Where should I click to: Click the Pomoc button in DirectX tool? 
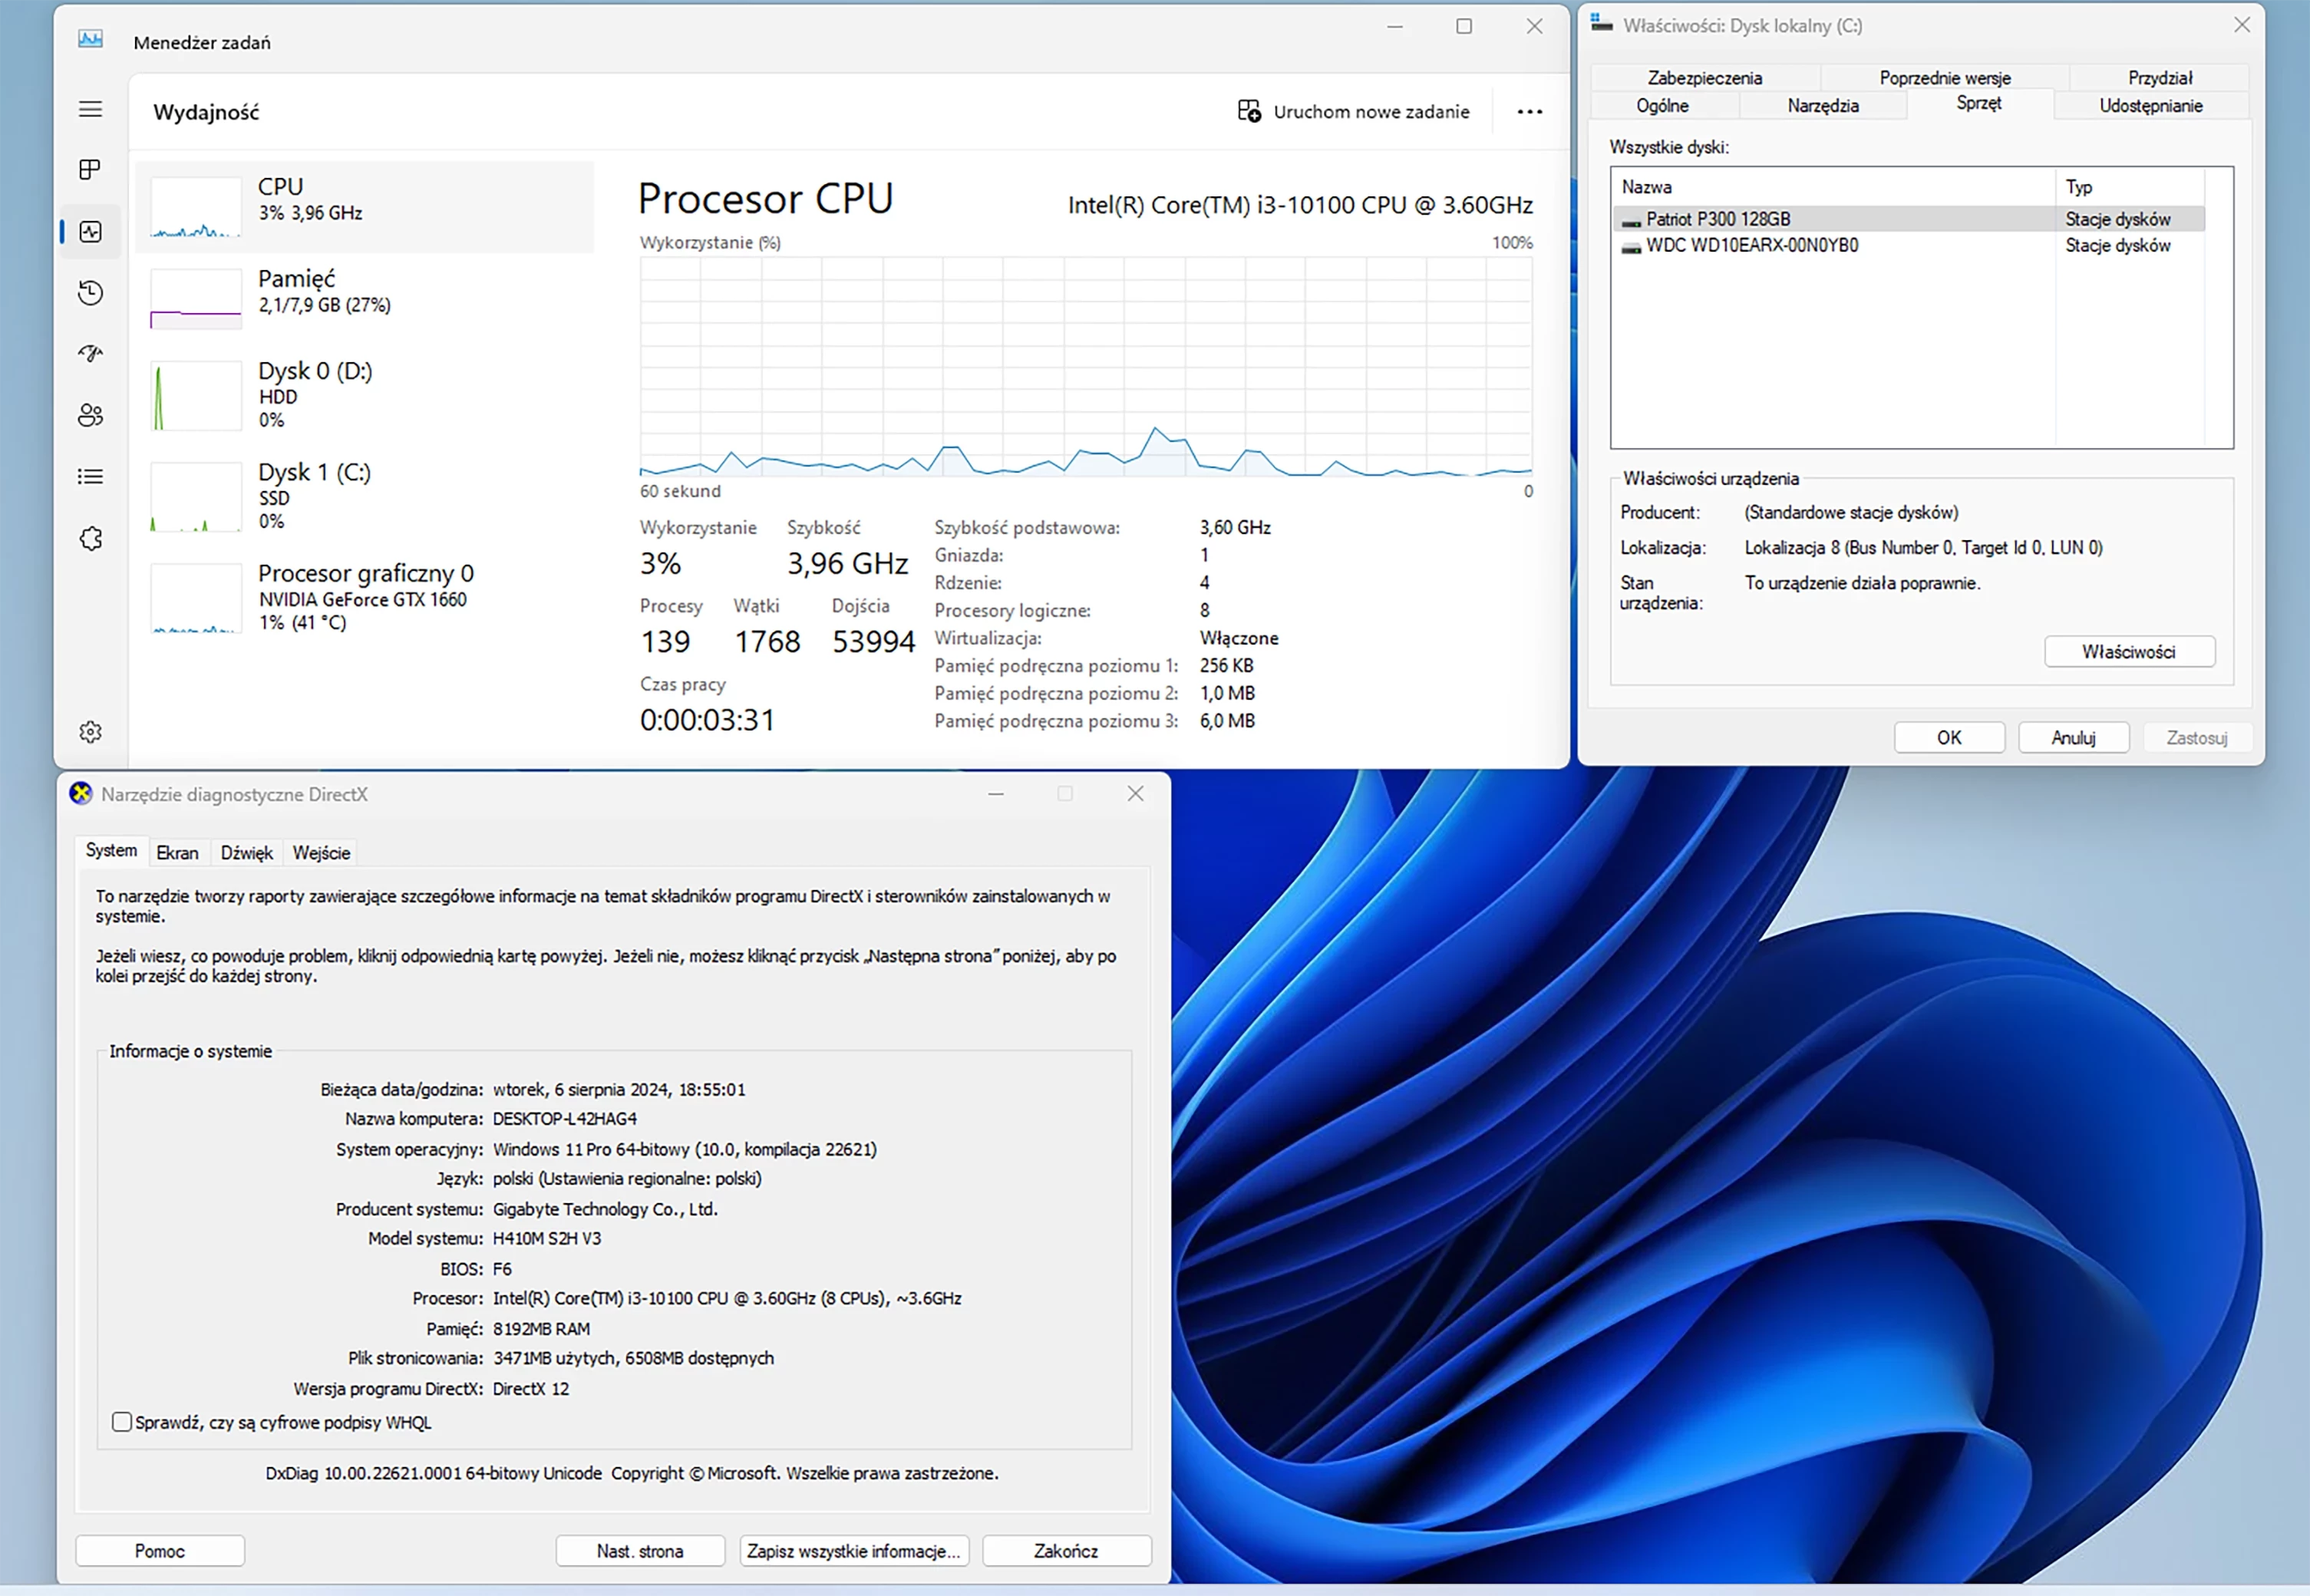coord(160,1551)
